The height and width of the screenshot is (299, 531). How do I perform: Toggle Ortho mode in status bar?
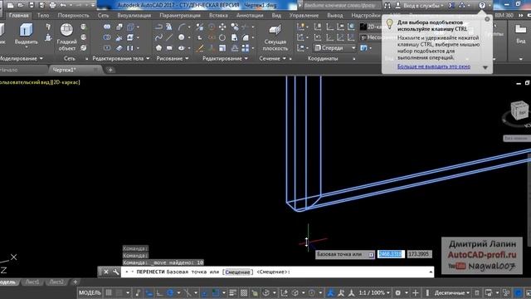159,292
